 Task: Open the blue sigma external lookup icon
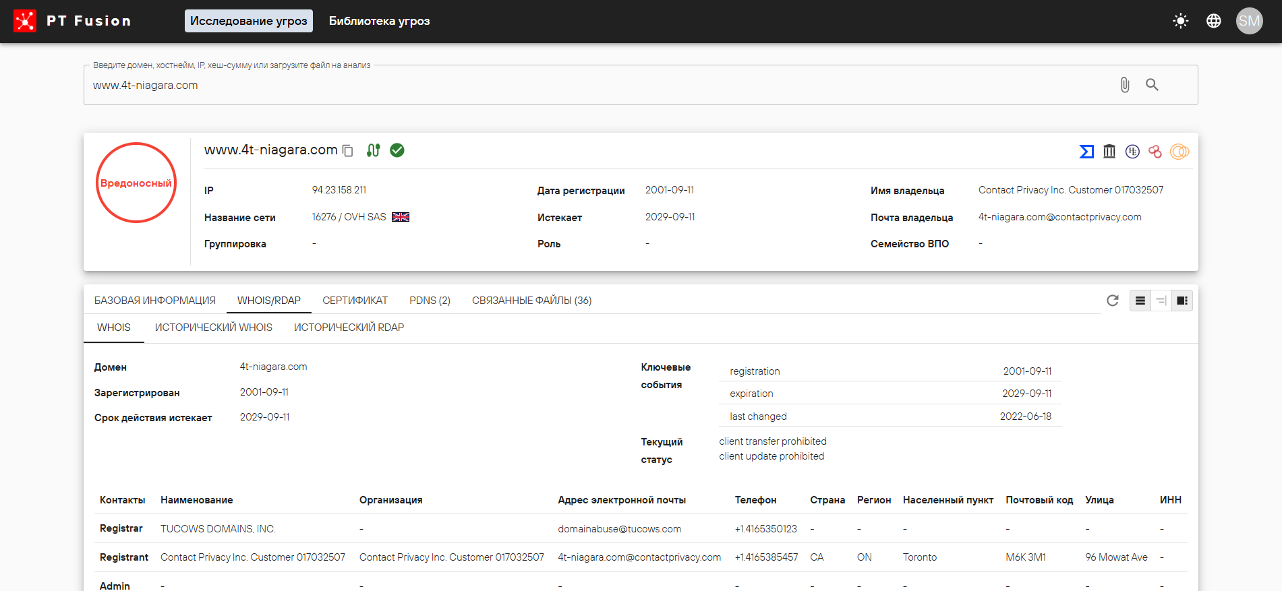pos(1086,152)
